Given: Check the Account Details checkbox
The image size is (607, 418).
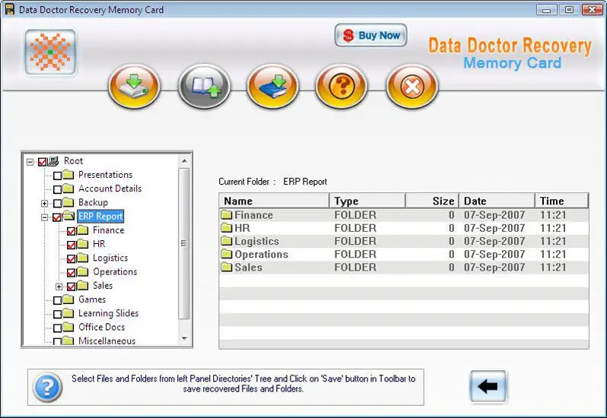Looking at the screenshot, I should pos(57,189).
